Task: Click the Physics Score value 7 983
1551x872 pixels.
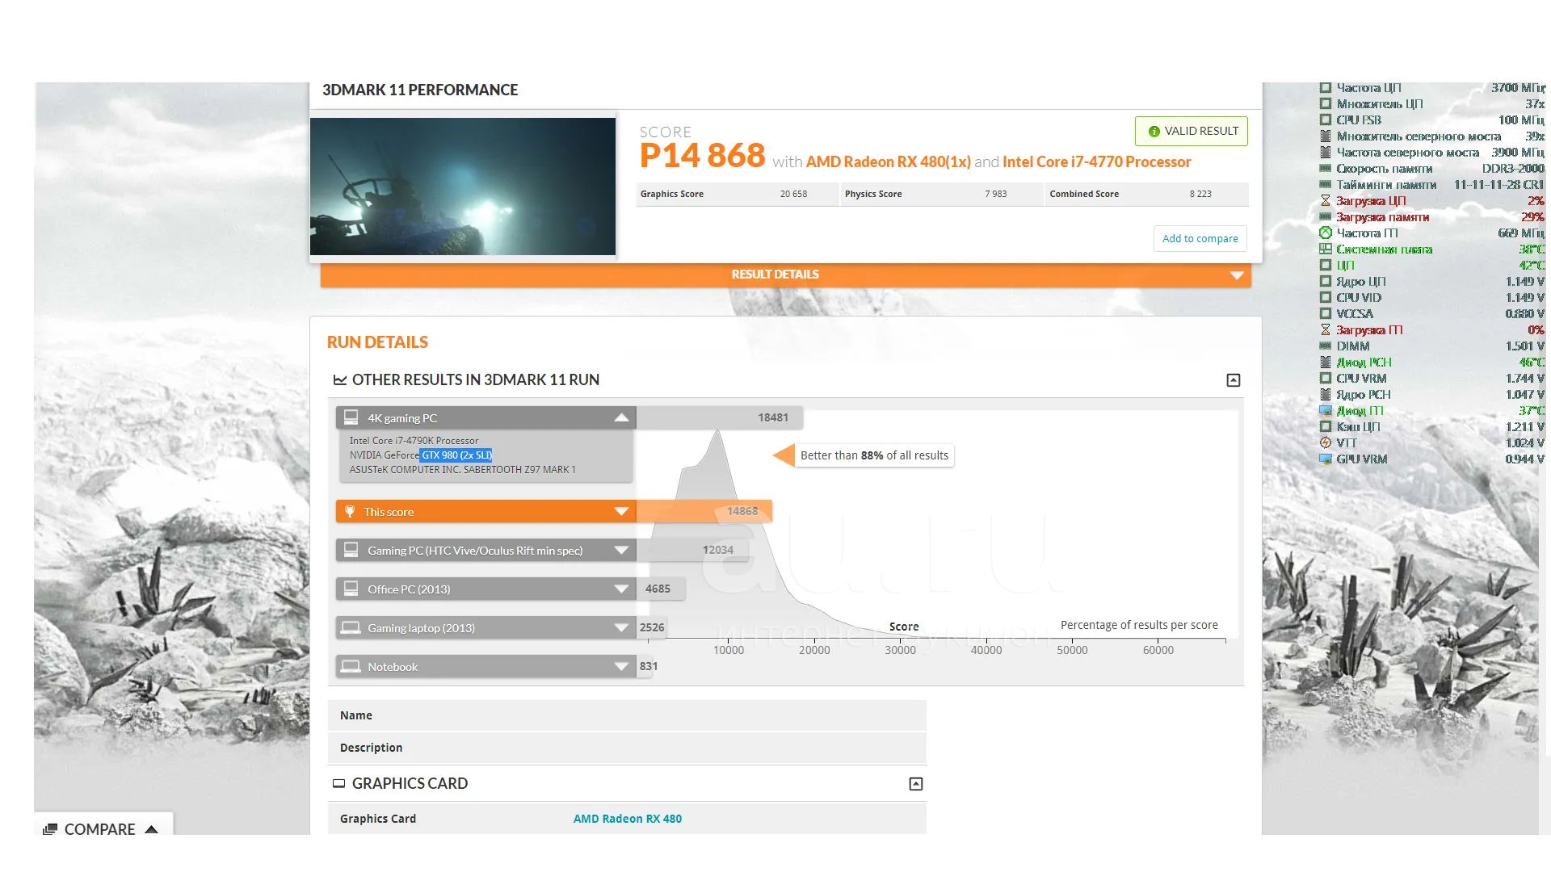Action: point(995,194)
